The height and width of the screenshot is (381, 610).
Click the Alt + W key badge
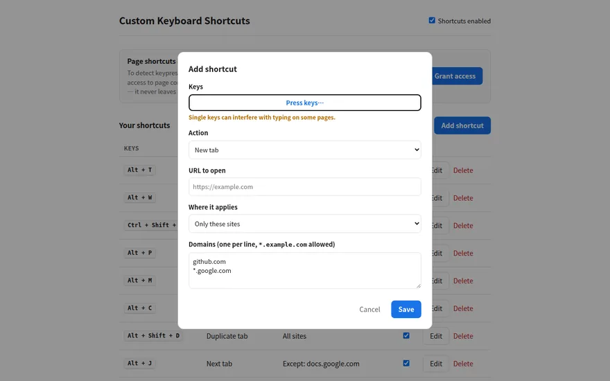[x=139, y=197]
